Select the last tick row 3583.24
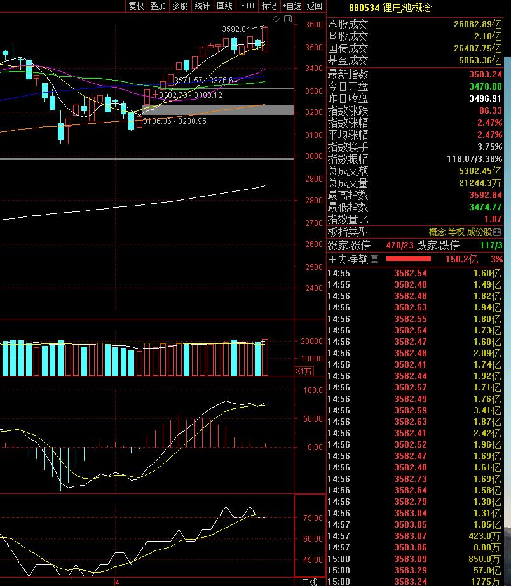Screen dimensions: 511x586 click(x=414, y=582)
